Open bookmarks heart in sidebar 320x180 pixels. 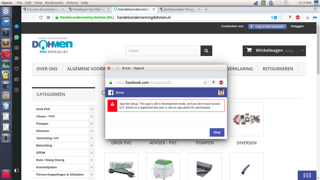coord(17,69)
